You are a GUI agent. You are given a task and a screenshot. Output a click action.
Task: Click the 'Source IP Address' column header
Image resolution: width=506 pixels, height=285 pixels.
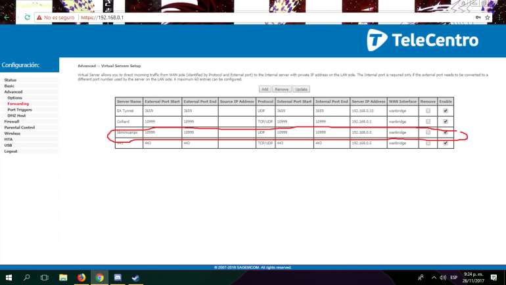click(237, 101)
